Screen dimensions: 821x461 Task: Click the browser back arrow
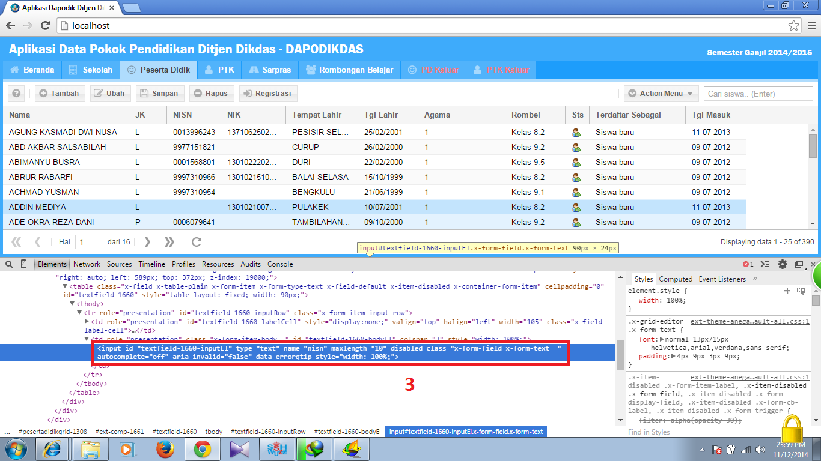(11, 26)
